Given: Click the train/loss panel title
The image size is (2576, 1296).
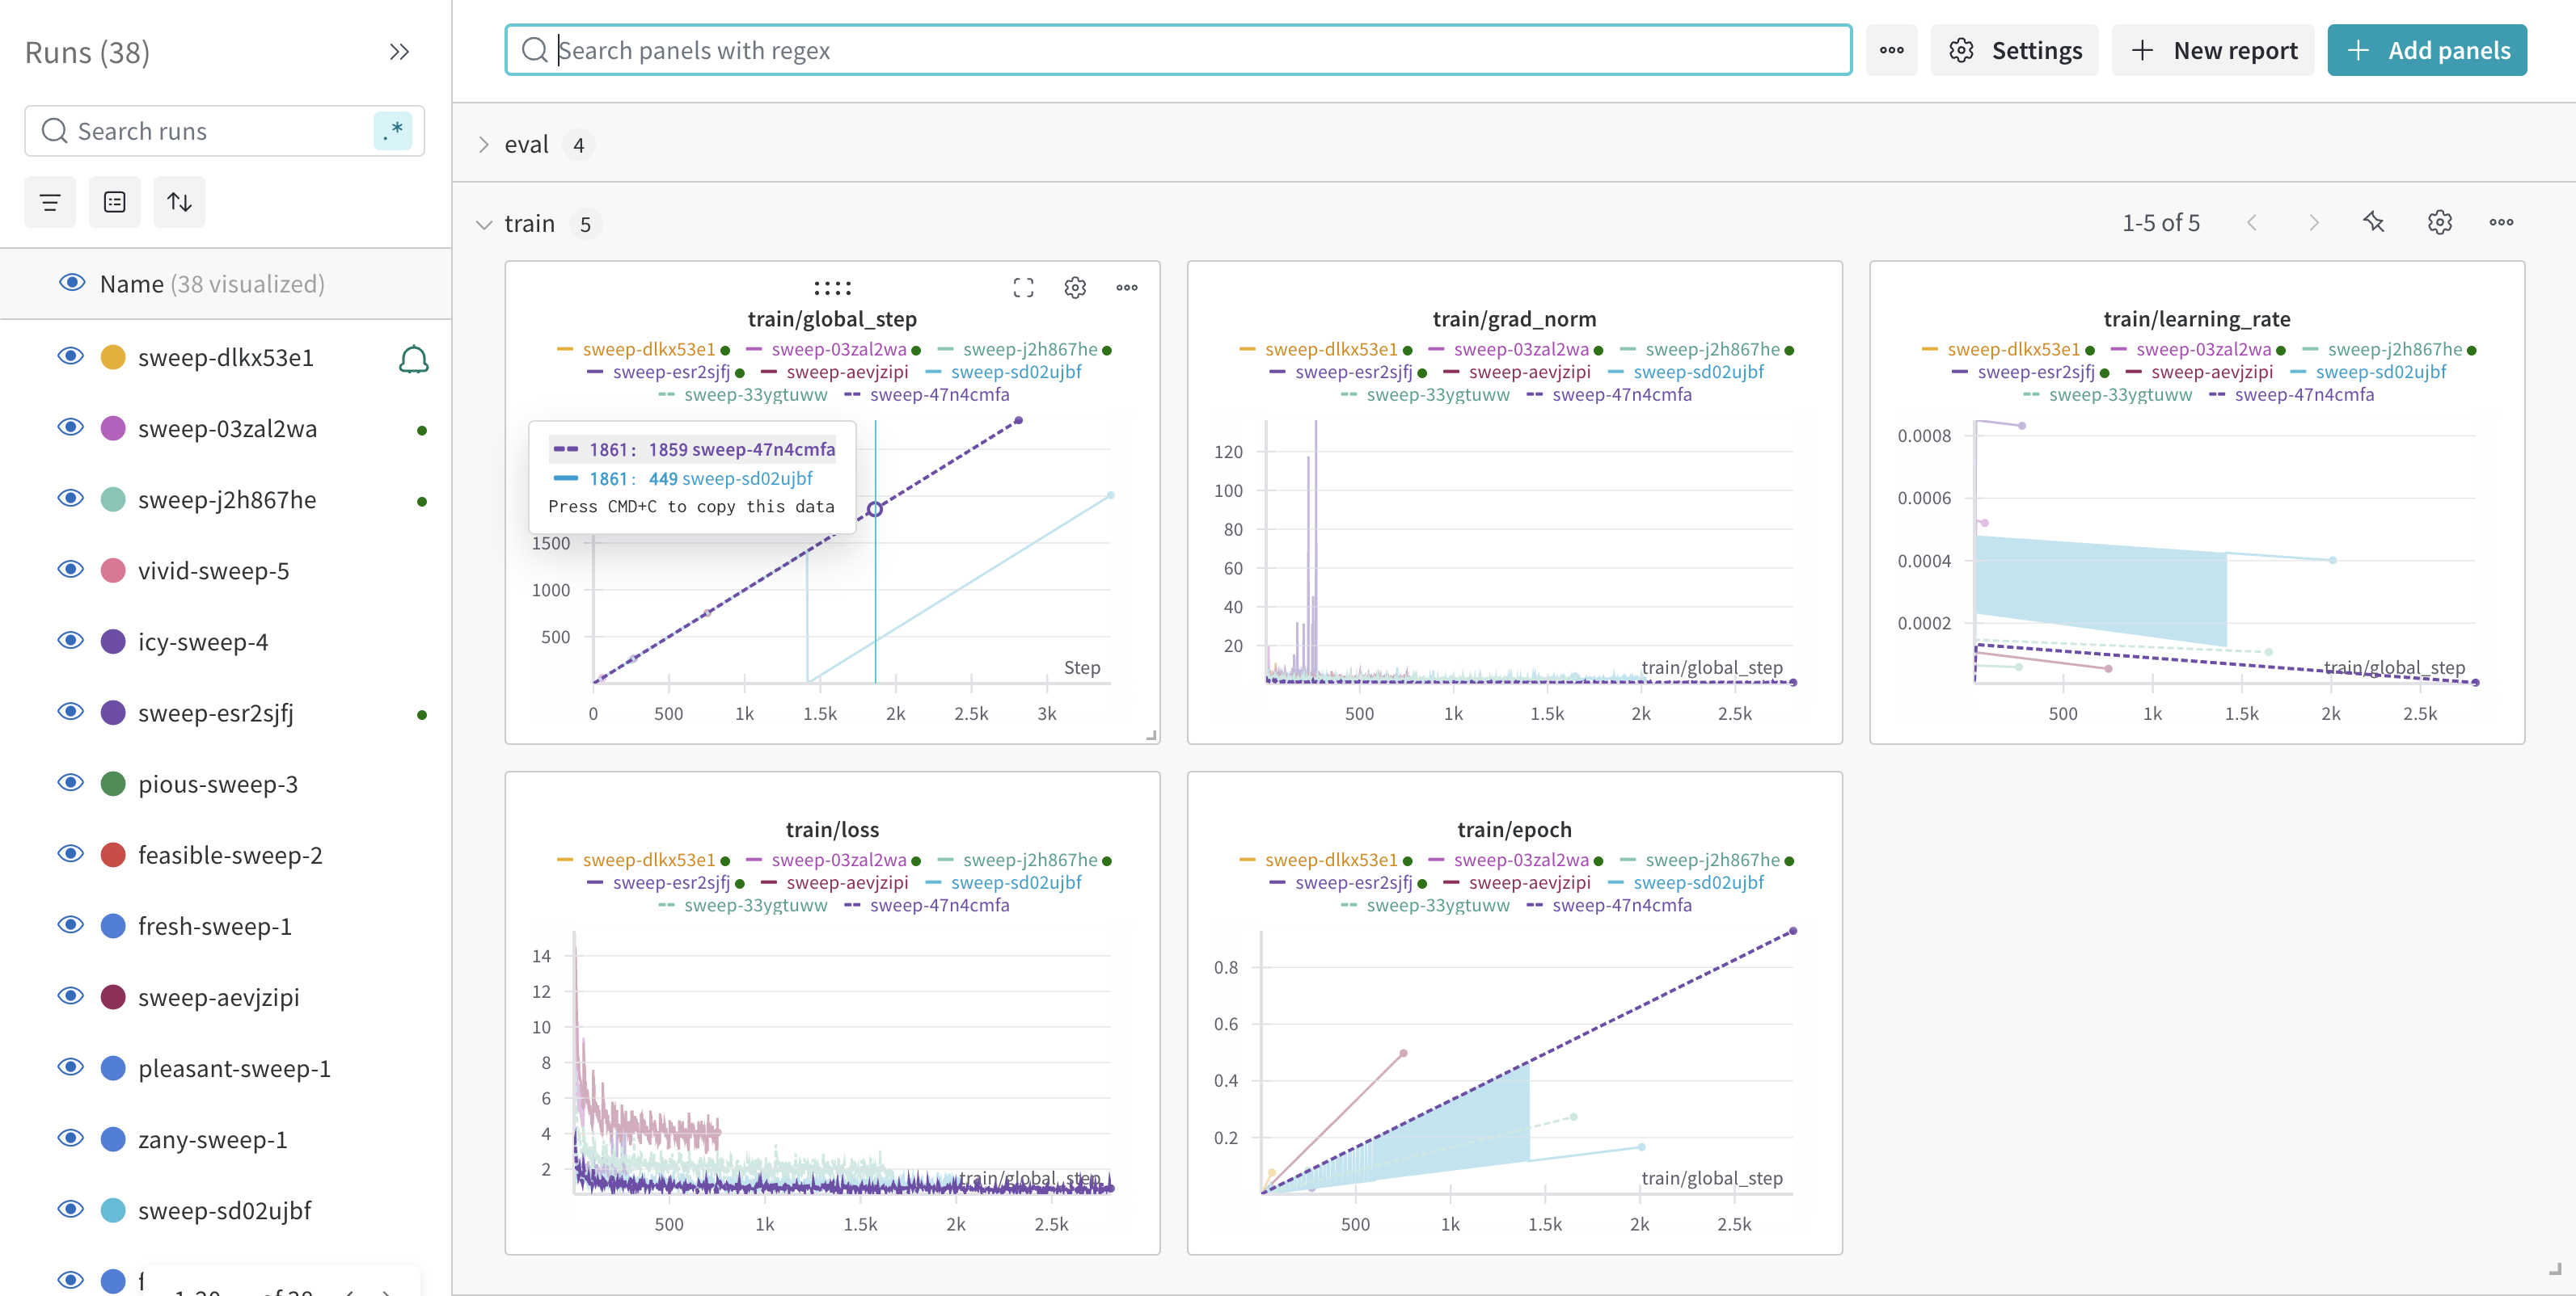Looking at the screenshot, I should coord(832,829).
